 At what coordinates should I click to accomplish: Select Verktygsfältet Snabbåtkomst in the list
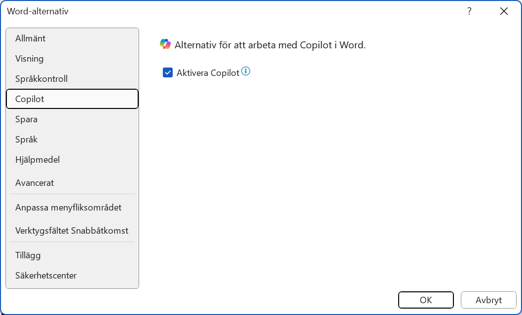(72, 231)
